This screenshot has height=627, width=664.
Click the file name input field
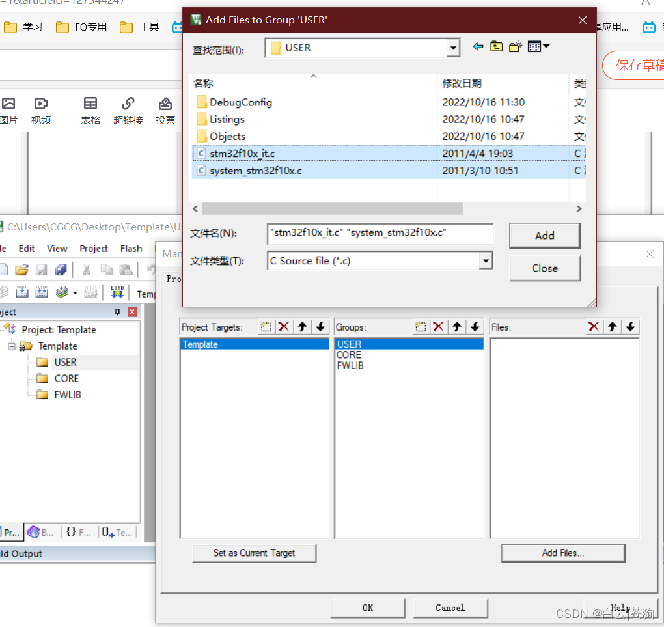(380, 234)
